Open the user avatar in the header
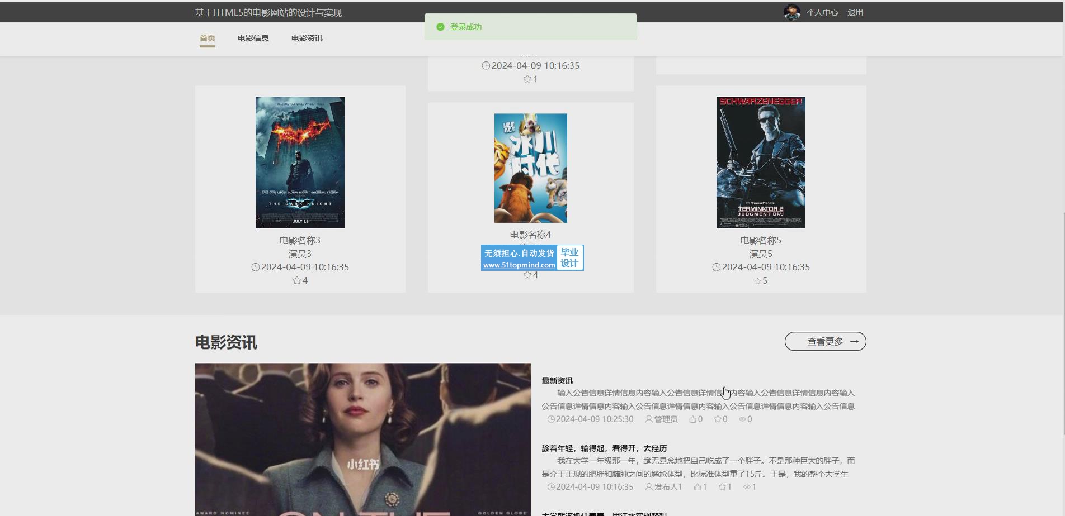1065x516 pixels. 791,12
